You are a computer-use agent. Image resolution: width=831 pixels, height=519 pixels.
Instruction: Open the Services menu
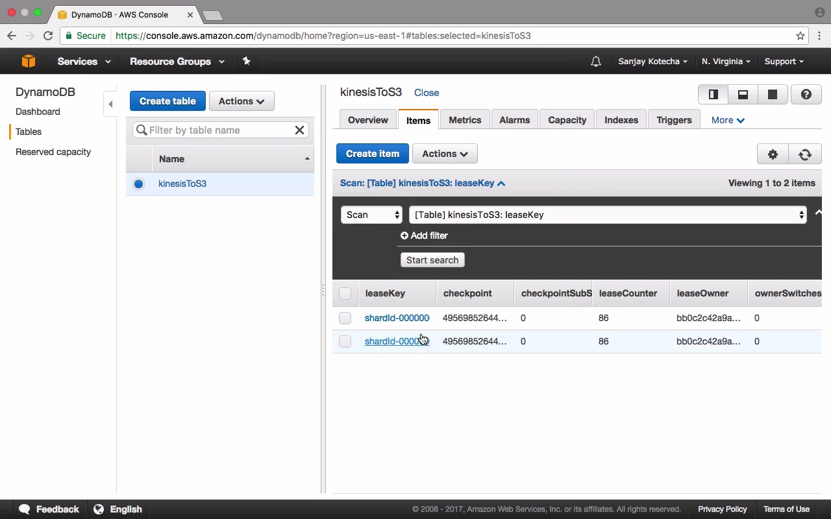pos(84,62)
